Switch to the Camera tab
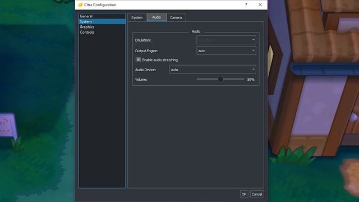Image resolution: width=359 pixels, height=202 pixels. pos(176,17)
